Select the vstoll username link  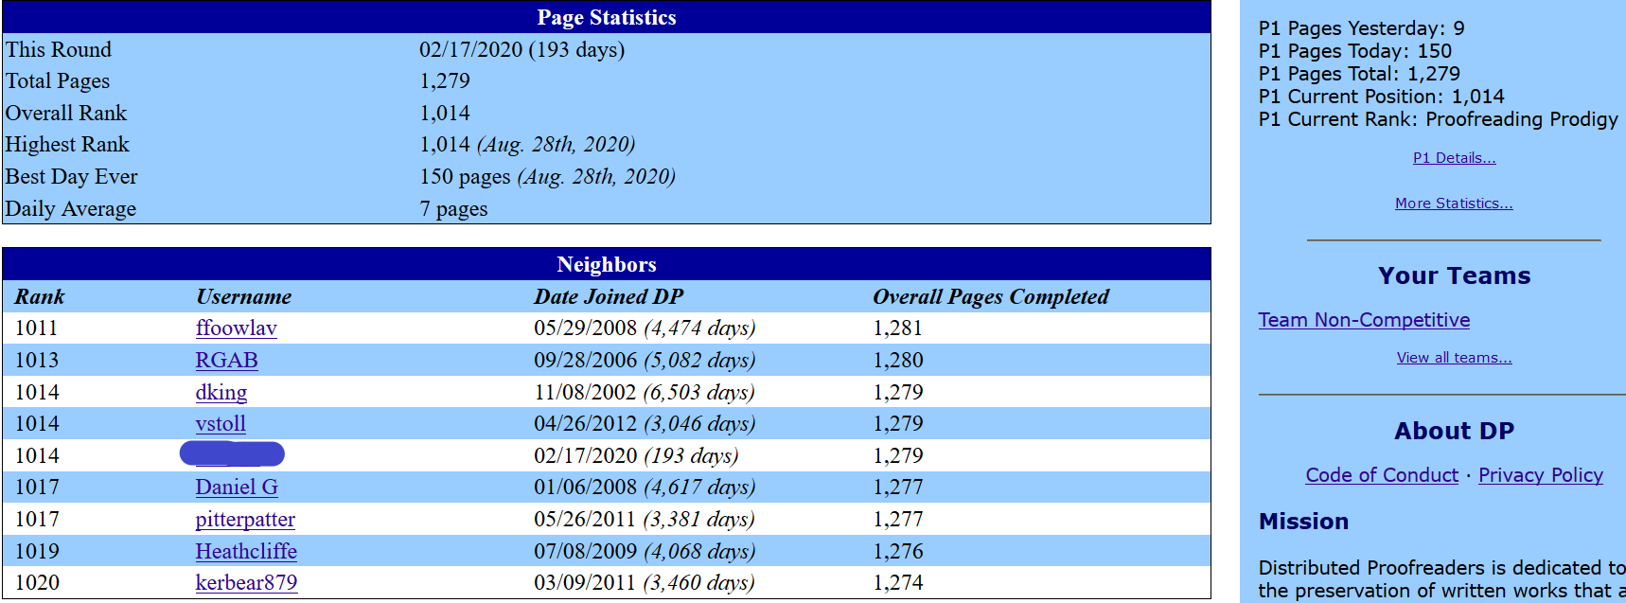pyautogui.click(x=221, y=424)
